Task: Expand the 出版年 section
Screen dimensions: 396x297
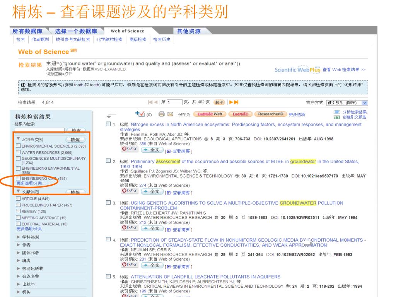Action: 18,284
